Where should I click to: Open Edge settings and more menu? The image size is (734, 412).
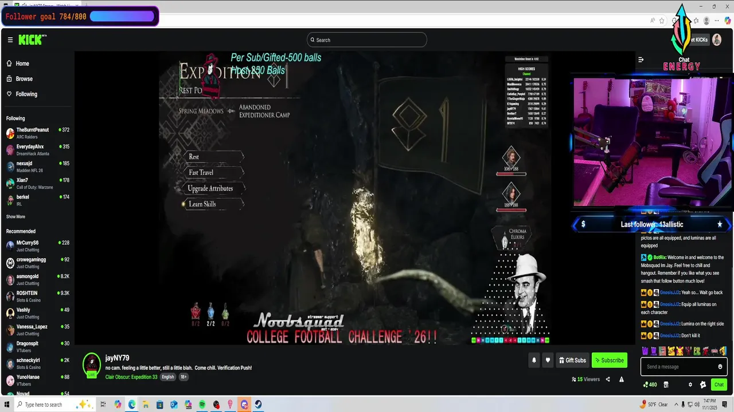click(x=717, y=21)
